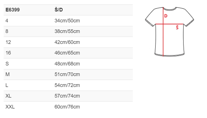Image resolution: width=207 pixels, height=118 pixels.
Task: Click the red D length label on shirt
Action: 166,16
